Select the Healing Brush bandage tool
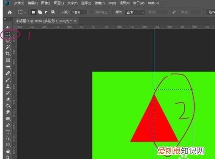The image size is (215, 159). (8, 73)
